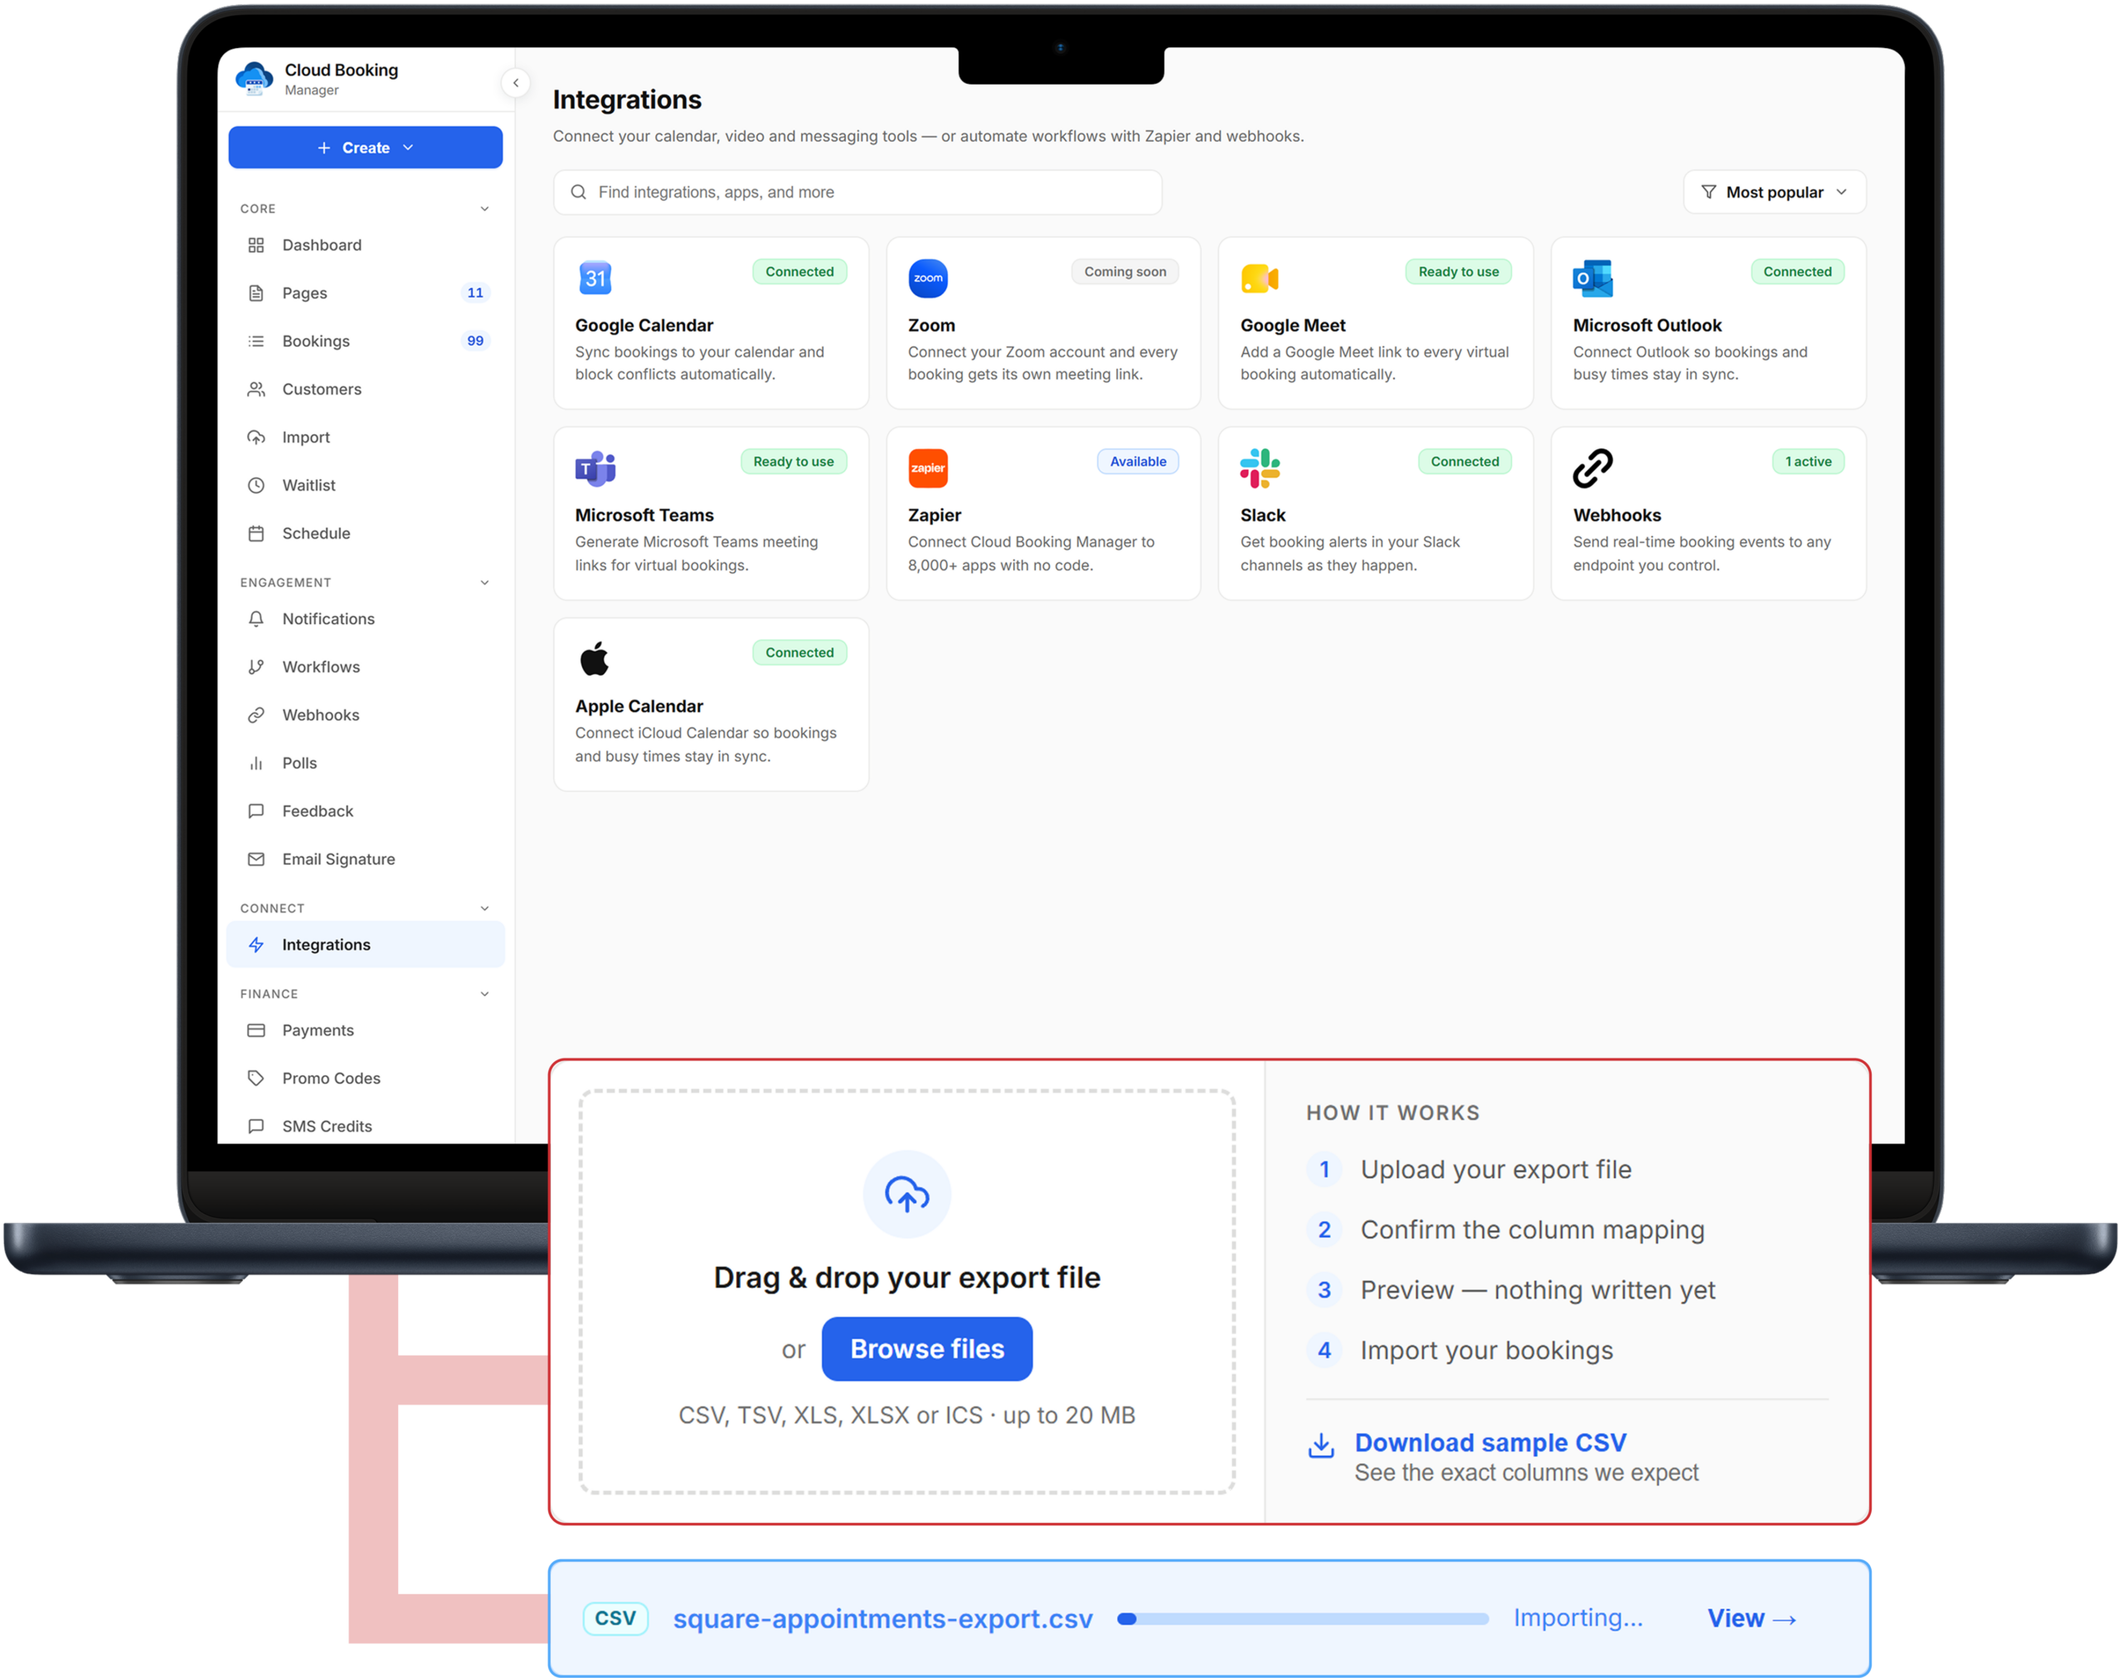Click the Notifications bell icon in sidebar
The image size is (2123, 1678).
(x=256, y=619)
